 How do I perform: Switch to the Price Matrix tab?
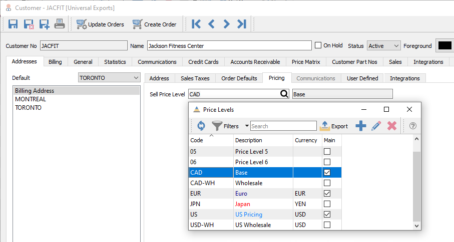(305, 62)
